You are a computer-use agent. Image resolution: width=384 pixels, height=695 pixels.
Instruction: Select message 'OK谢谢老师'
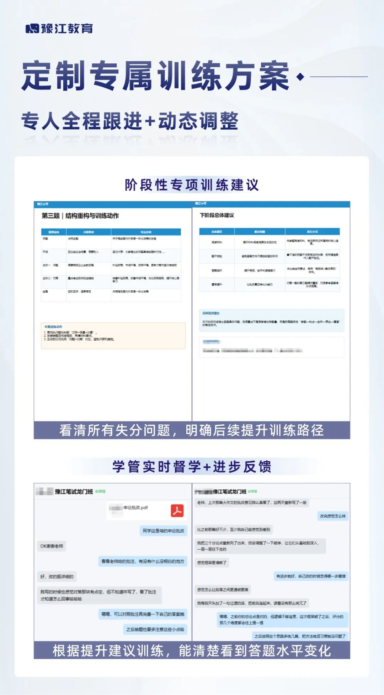point(52,546)
